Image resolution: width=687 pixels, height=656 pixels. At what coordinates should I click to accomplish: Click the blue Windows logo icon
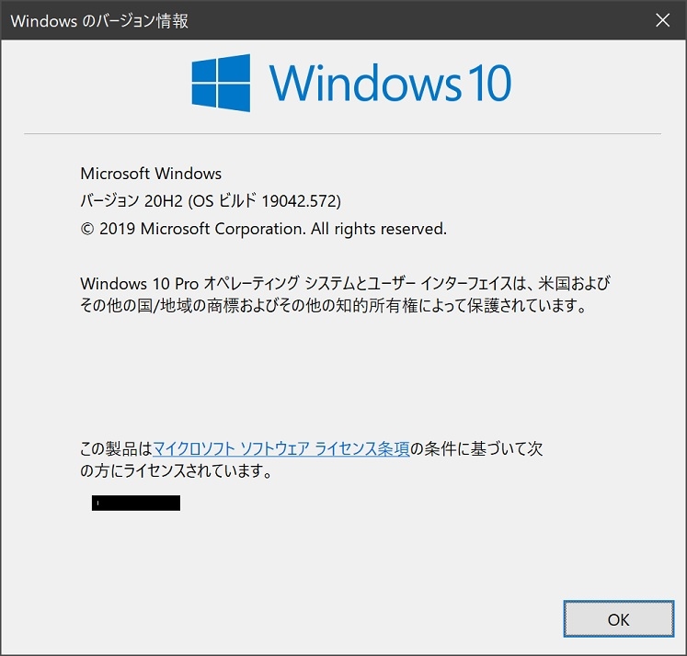(x=221, y=83)
